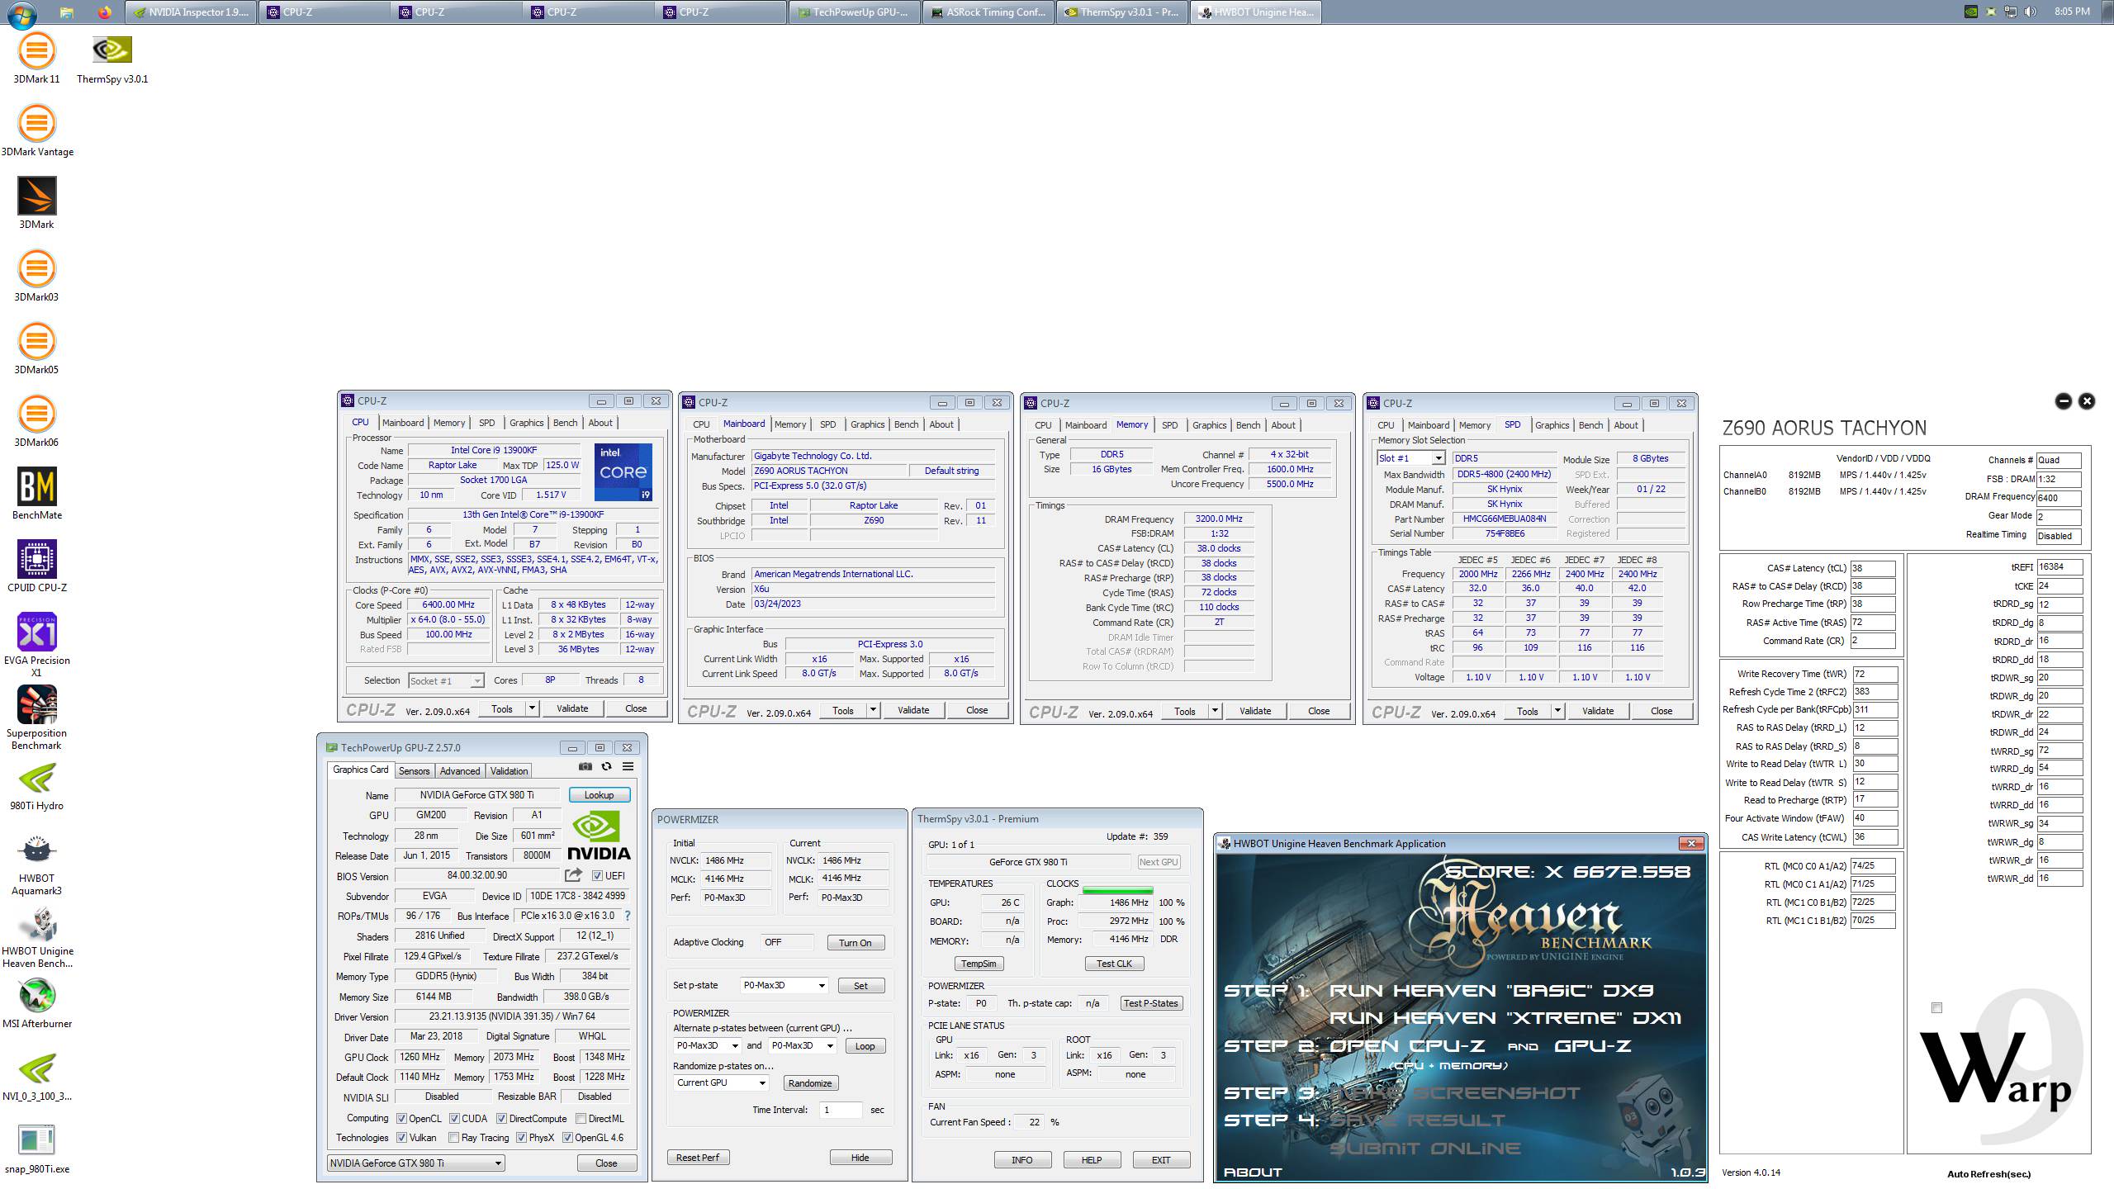Open the Socket #1 selection dropdown
This screenshot has width=2114, height=1189.
click(446, 681)
